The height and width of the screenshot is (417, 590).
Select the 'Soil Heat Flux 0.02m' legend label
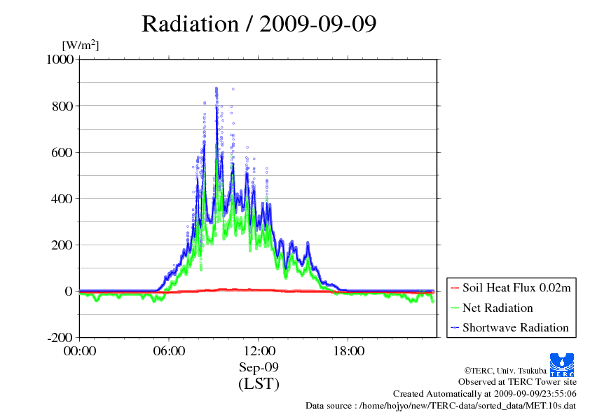pyautogui.click(x=516, y=288)
